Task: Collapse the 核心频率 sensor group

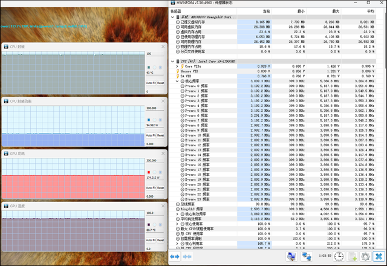Action: click(x=177, y=80)
